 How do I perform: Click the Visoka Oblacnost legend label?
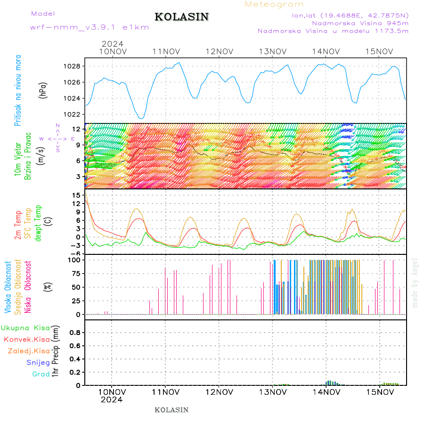coord(8,287)
